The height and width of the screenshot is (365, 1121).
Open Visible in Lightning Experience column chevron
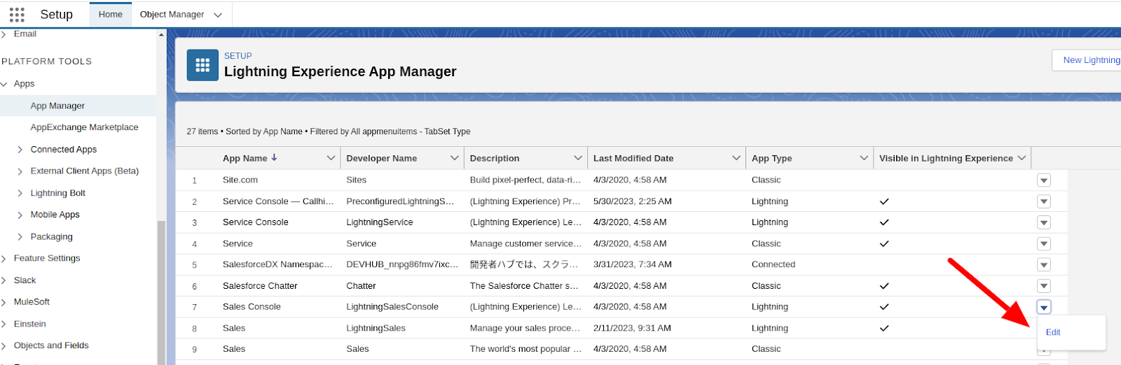tap(1022, 158)
